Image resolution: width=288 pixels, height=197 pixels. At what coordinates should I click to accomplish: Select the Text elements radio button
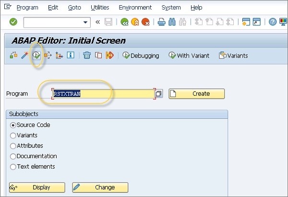click(x=13, y=167)
